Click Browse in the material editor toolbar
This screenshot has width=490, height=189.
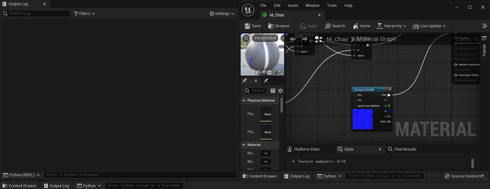279,26
